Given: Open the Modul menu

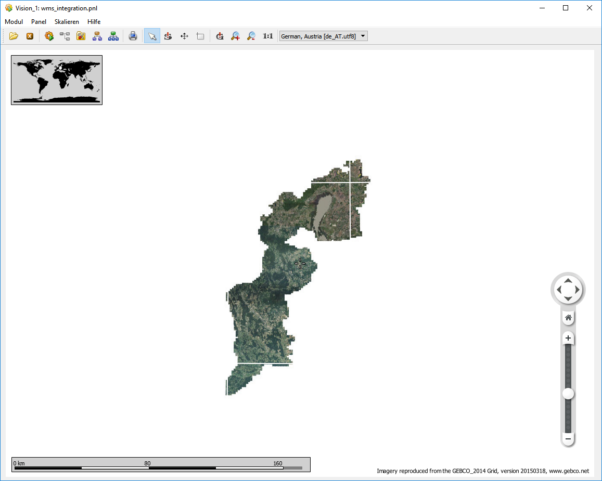Looking at the screenshot, I should coord(14,22).
